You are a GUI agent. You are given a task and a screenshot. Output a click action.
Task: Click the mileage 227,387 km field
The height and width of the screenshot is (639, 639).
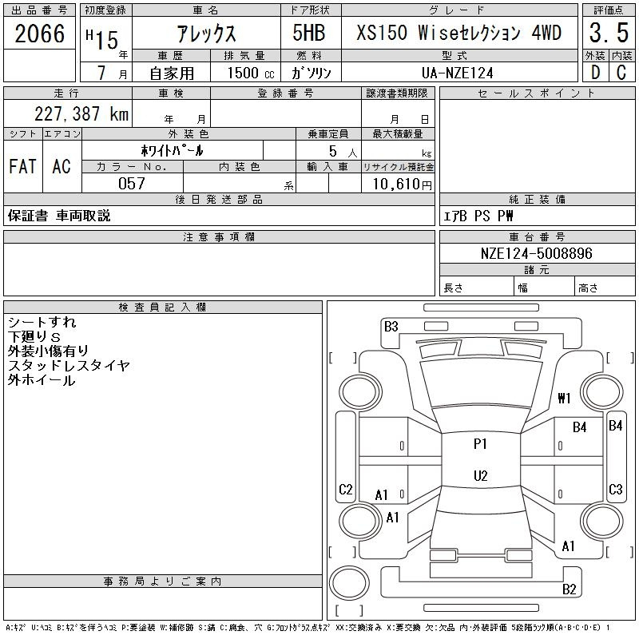click(68, 113)
